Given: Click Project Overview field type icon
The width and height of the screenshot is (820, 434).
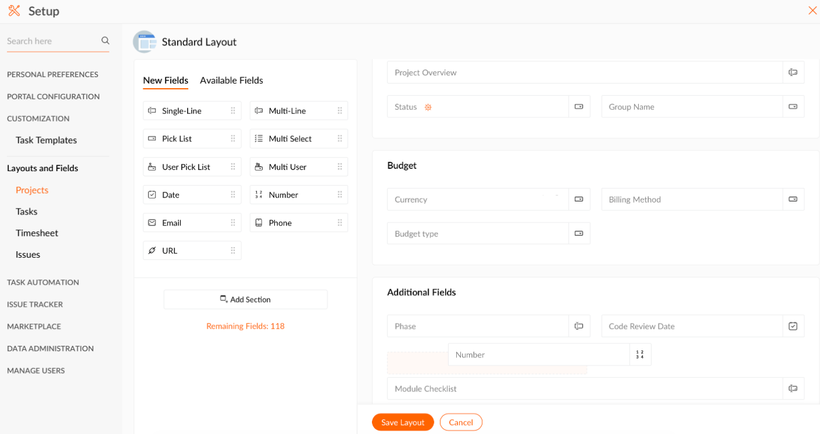Looking at the screenshot, I should 793,72.
